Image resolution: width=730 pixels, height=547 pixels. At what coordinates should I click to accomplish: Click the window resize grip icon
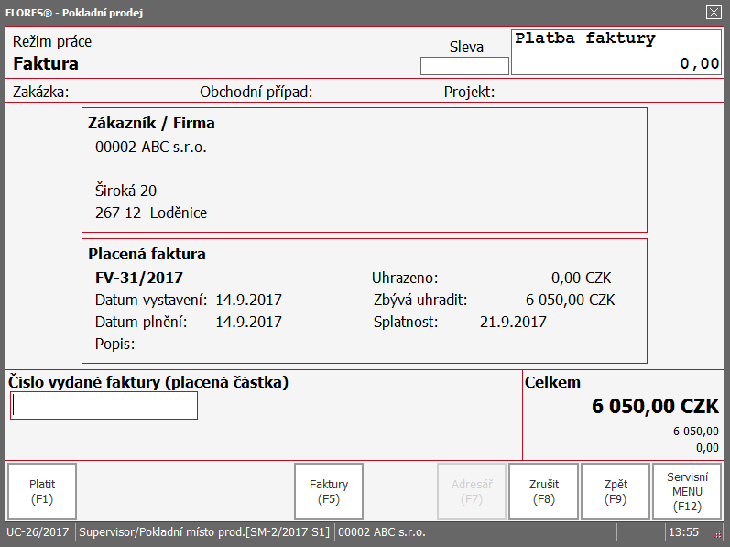(717, 534)
